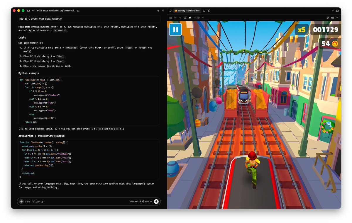Open terminal tab icon beside Subway Surfers
Image resolution: width=352 pixels, height=223 pixels.
204,11
